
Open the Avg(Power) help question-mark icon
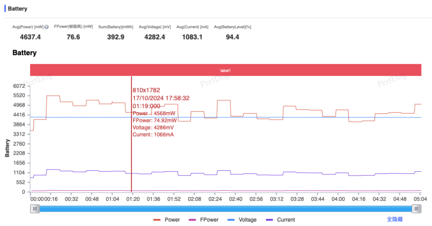pyautogui.click(x=46, y=27)
